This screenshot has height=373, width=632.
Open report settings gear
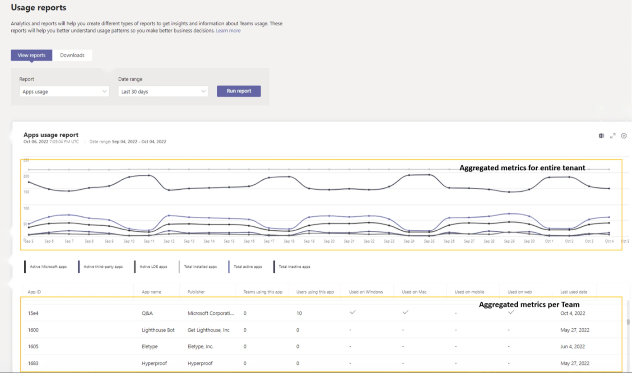click(624, 135)
